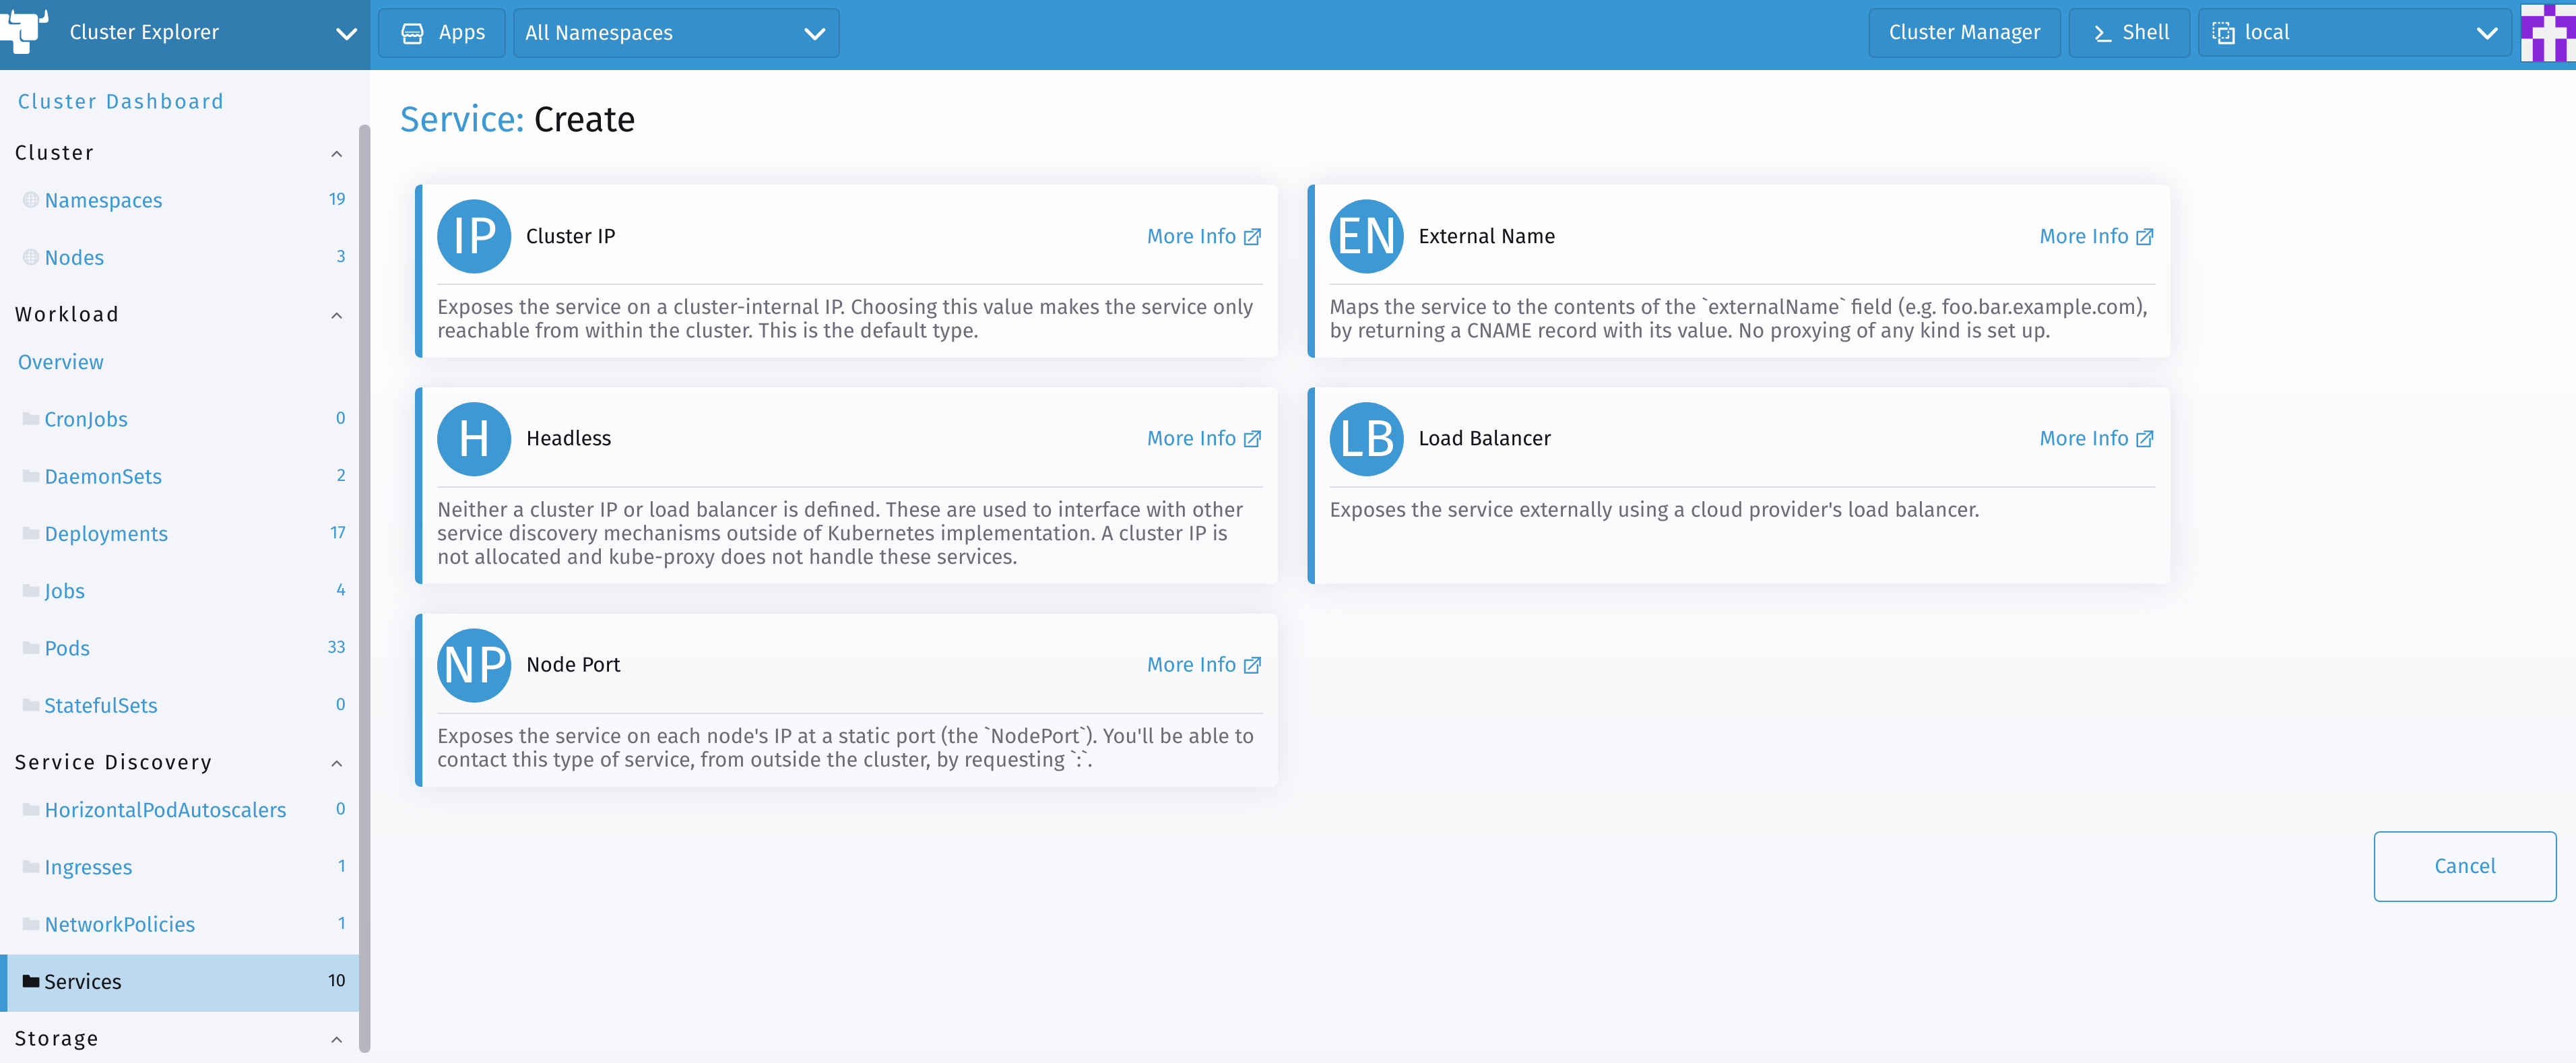Click the Cluster IP circle icon

pyautogui.click(x=474, y=236)
